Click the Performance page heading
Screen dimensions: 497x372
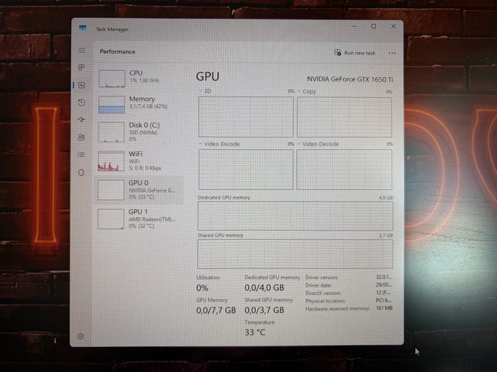[x=118, y=52]
